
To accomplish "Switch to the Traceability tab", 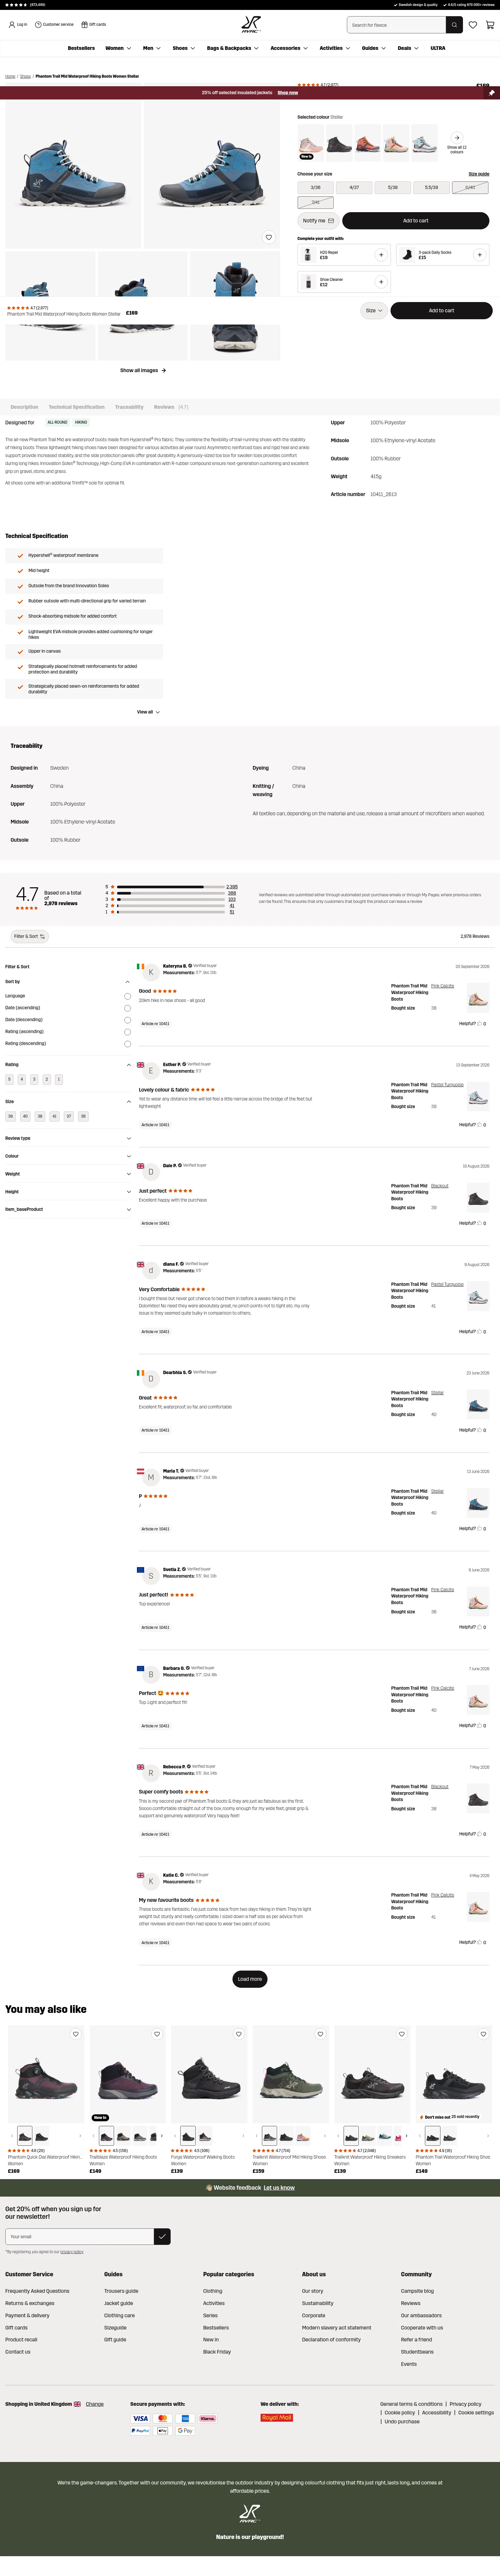I will tap(129, 407).
